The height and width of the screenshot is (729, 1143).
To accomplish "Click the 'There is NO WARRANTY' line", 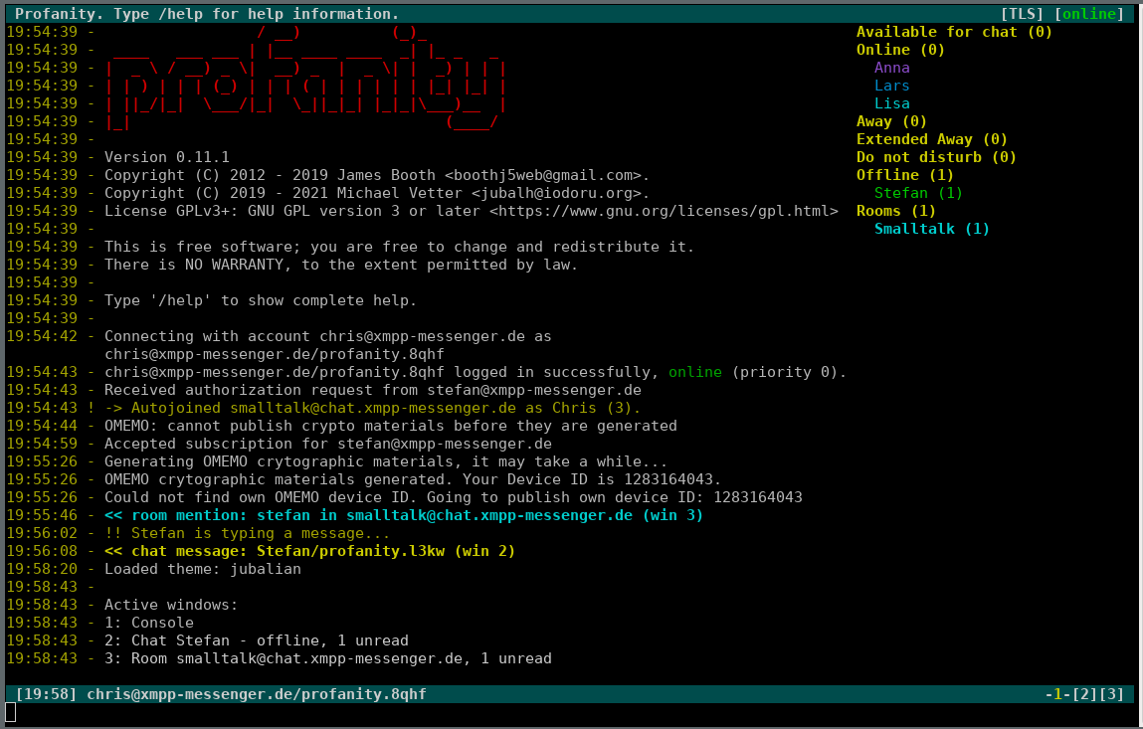I will (341, 265).
